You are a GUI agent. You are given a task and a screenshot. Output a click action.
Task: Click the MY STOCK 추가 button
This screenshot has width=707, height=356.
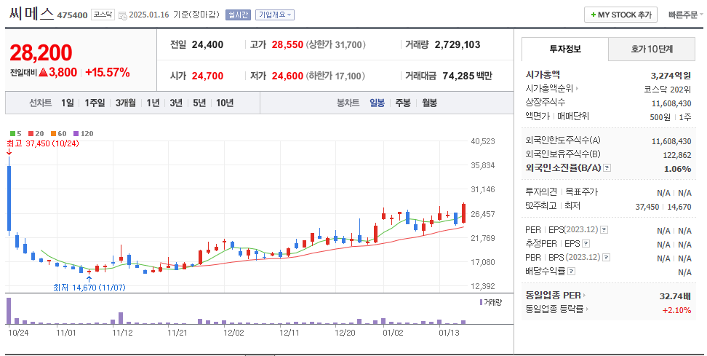pyautogui.click(x=620, y=15)
